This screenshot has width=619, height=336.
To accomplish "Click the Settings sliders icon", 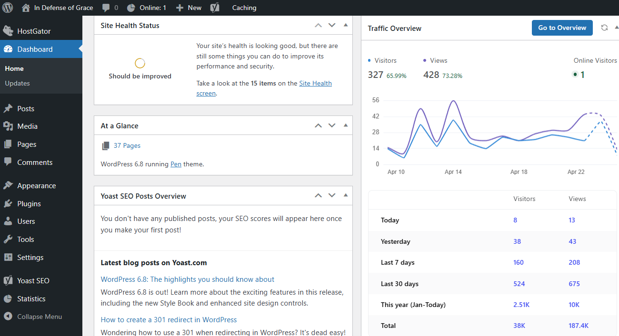I will coord(8,258).
